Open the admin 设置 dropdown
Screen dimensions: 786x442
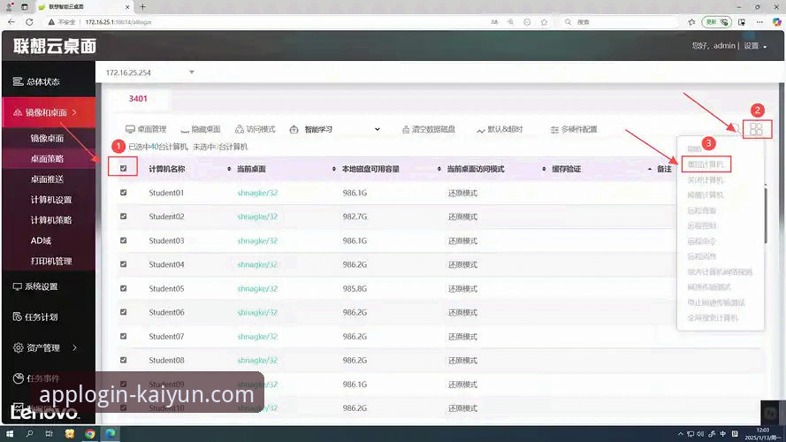coord(755,46)
